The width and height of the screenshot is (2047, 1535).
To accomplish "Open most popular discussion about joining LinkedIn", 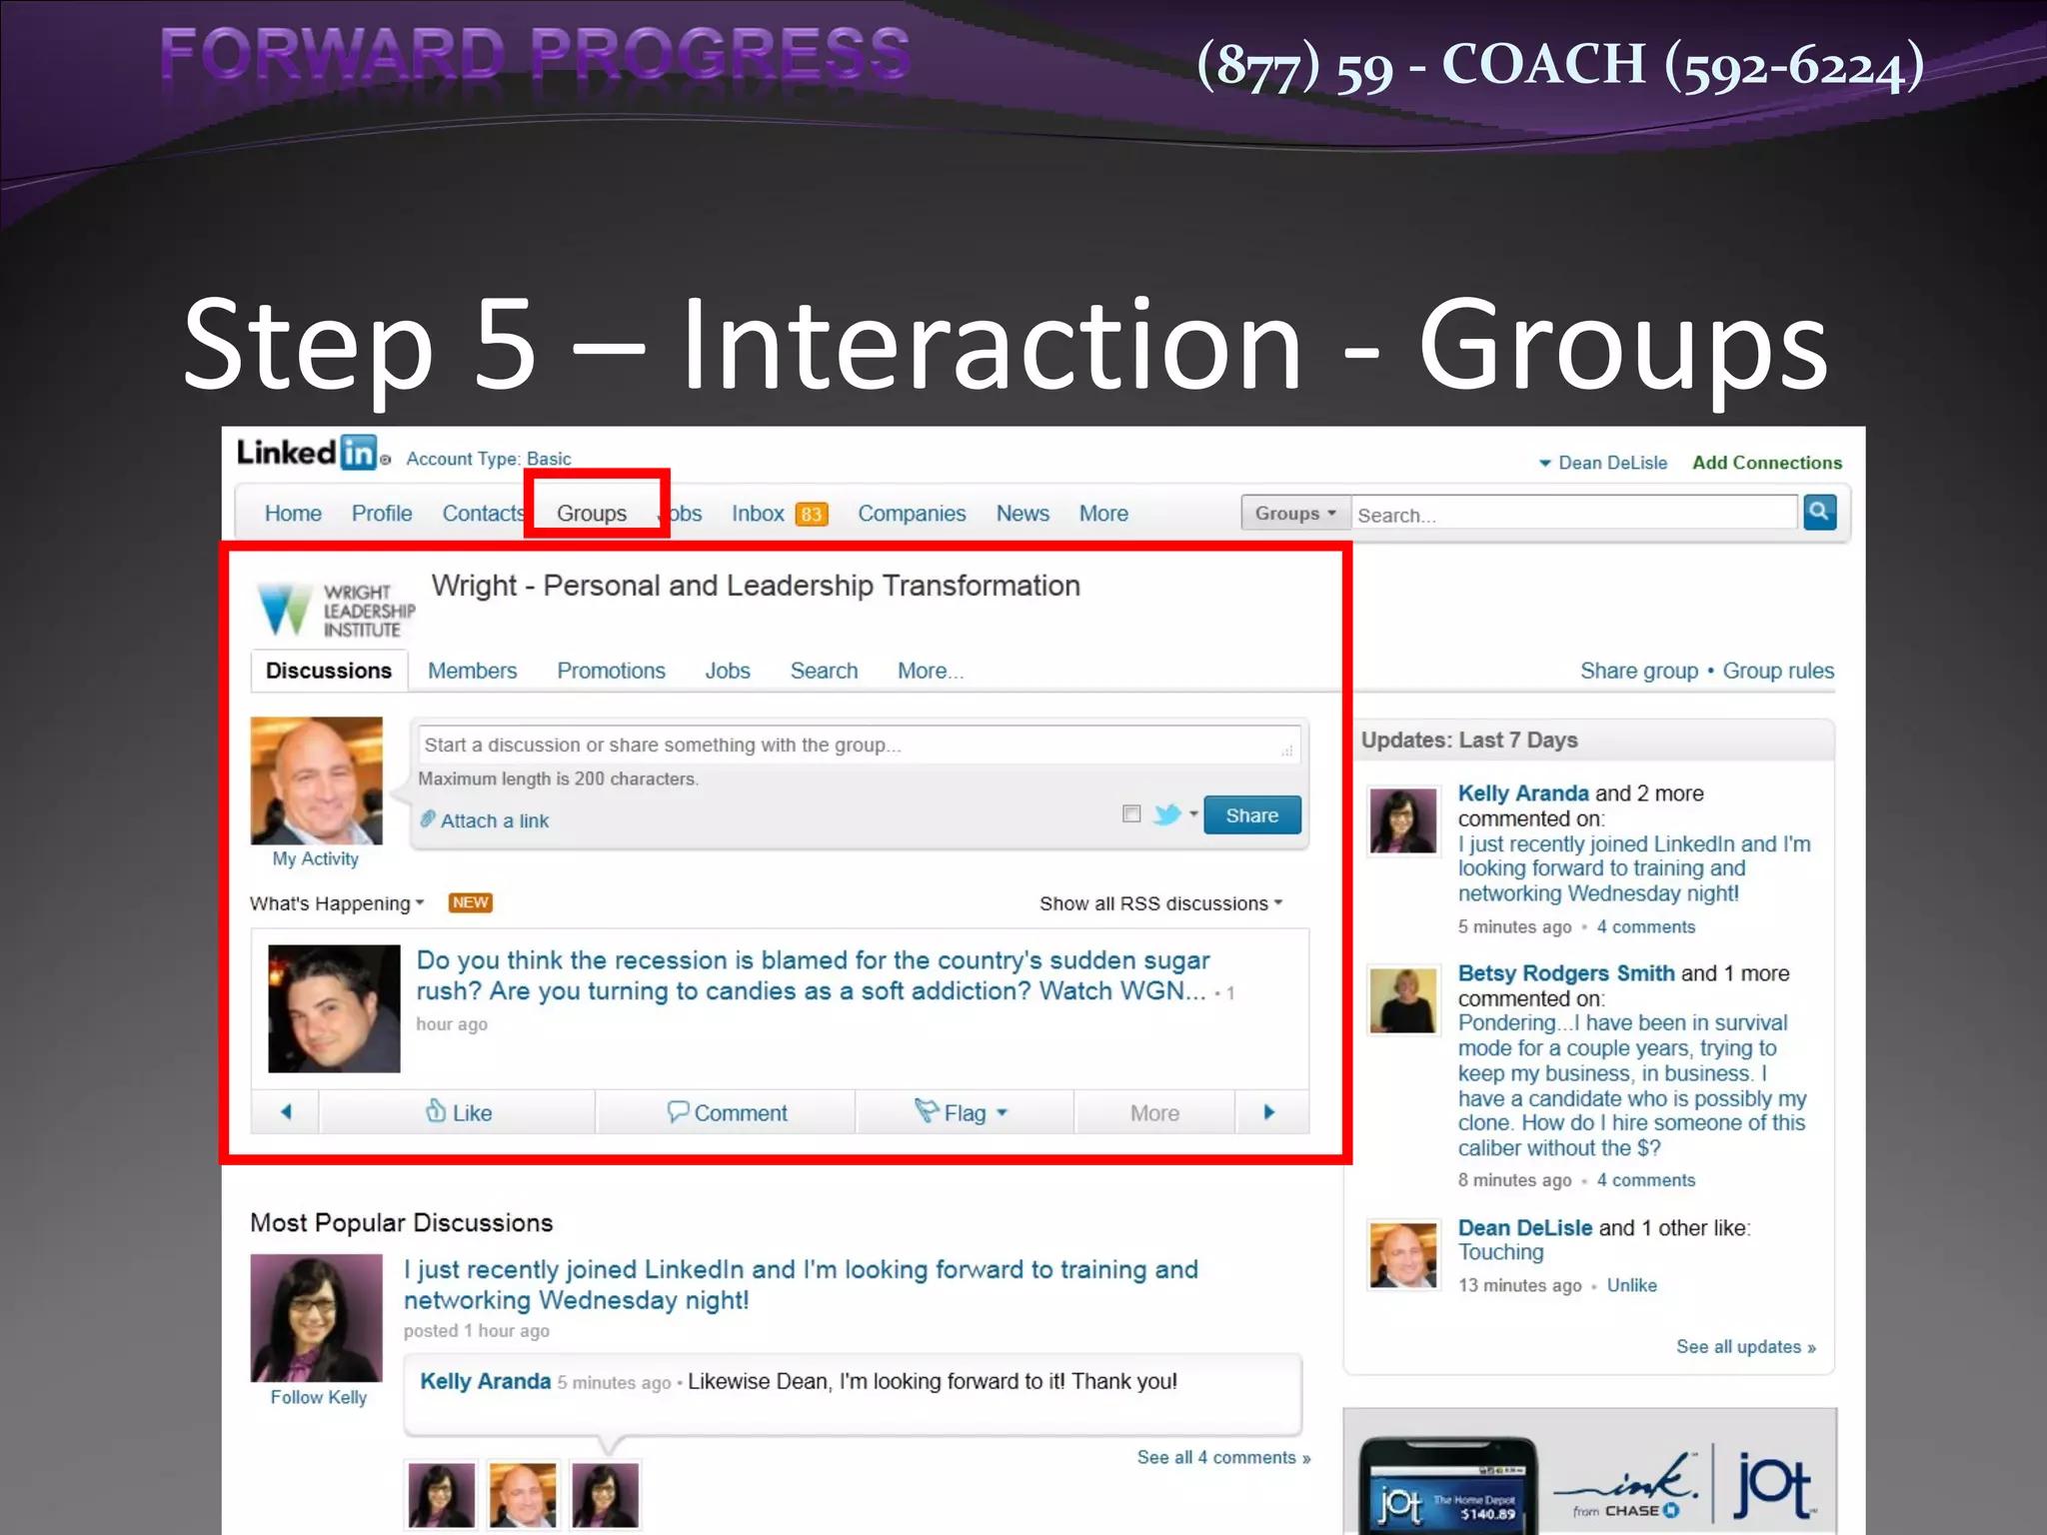I will (x=801, y=1284).
